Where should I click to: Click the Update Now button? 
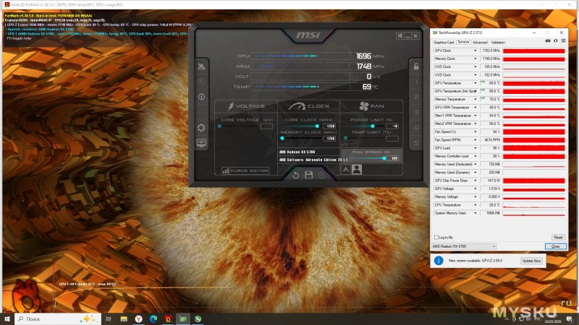click(531, 260)
